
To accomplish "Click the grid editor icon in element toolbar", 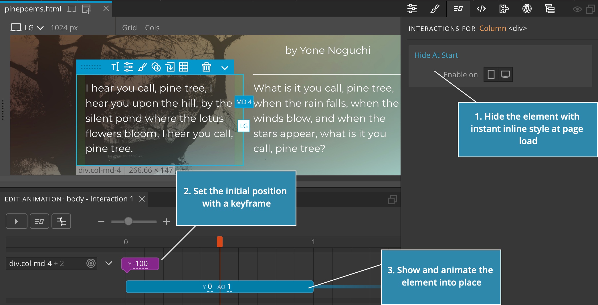I will (183, 67).
